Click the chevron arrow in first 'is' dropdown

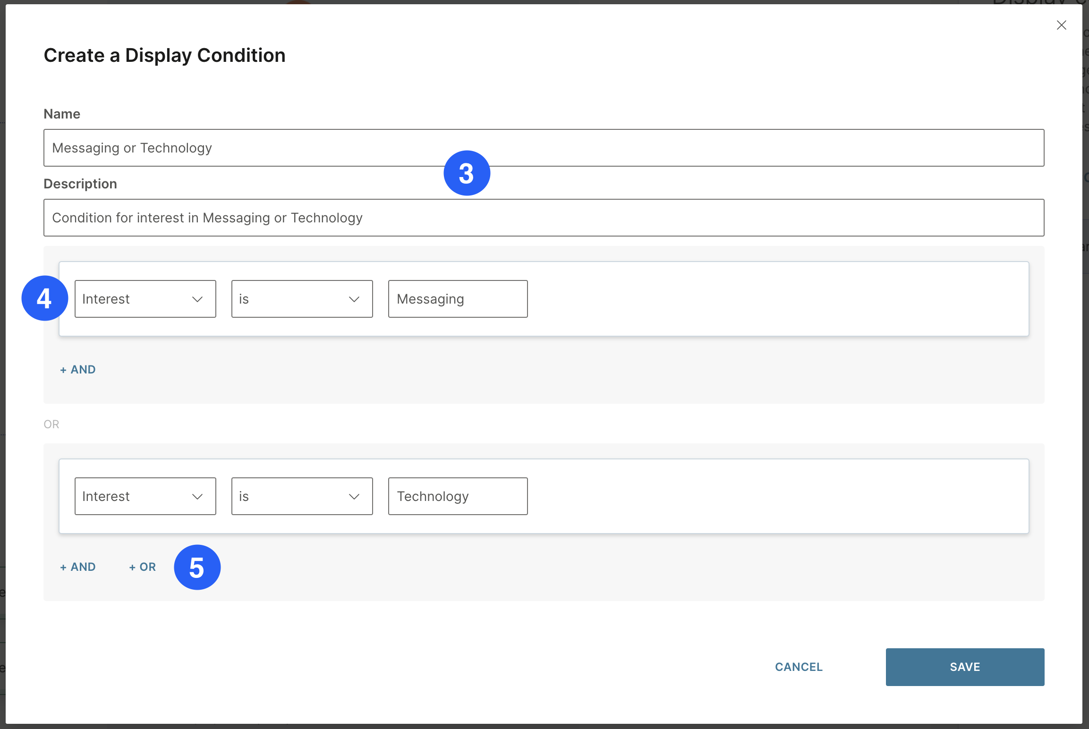point(354,299)
